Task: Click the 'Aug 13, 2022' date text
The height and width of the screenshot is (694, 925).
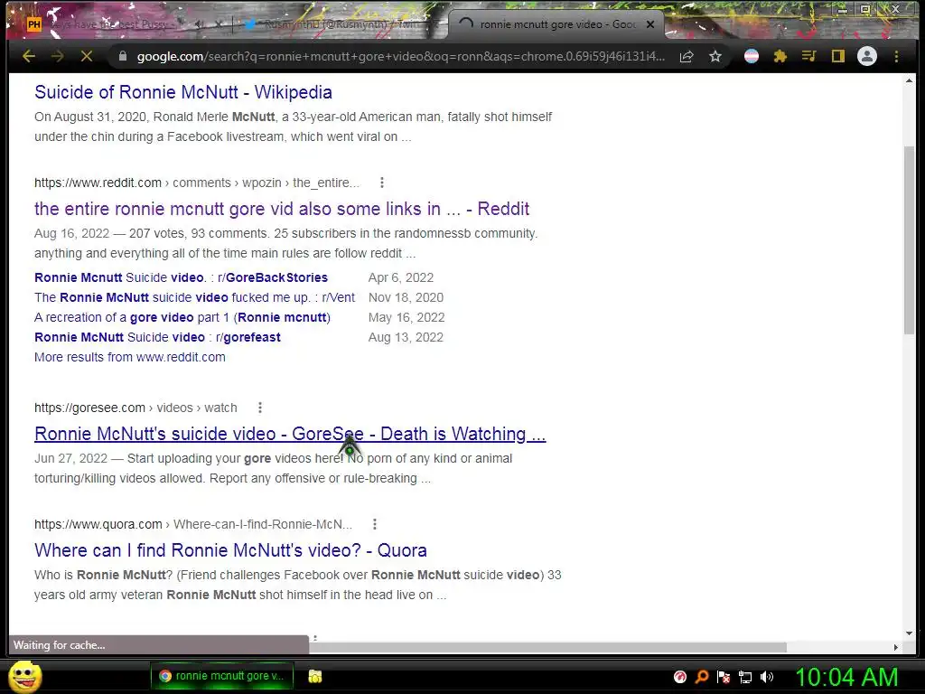Action: (x=406, y=337)
